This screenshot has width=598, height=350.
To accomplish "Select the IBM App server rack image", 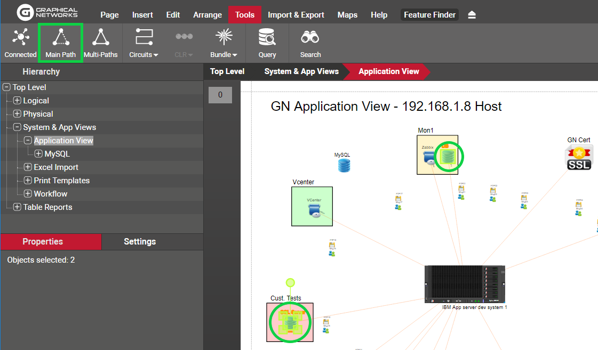I will click(465, 284).
